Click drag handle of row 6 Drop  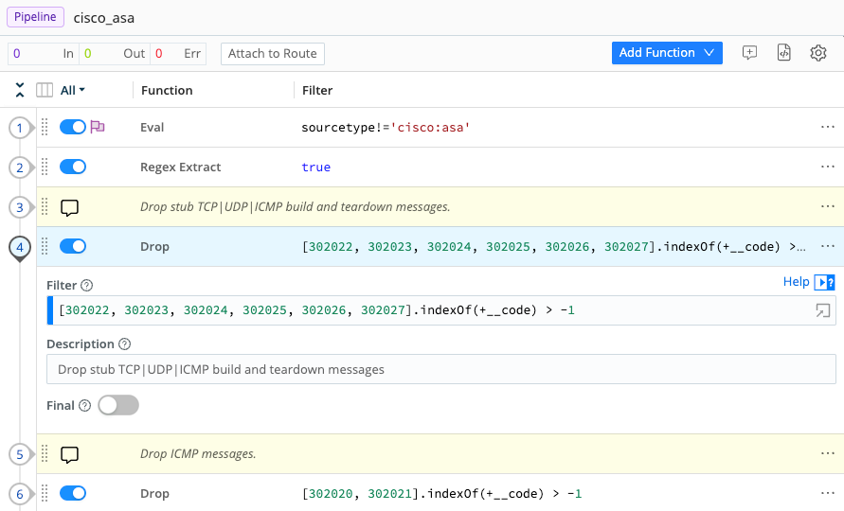pos(45,493)
